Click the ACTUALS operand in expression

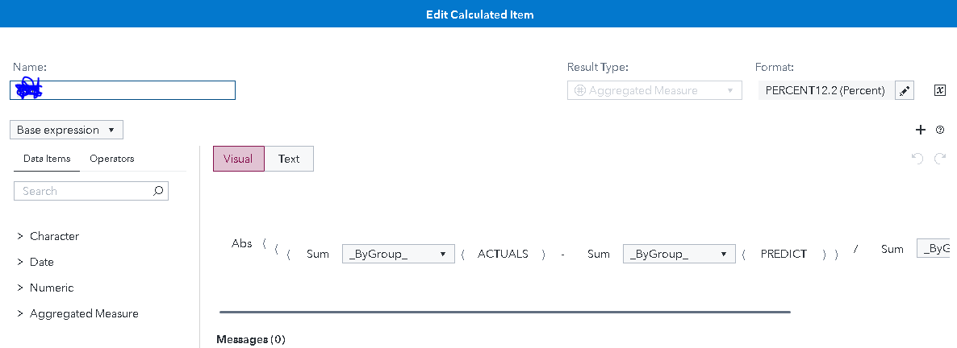coord(503,254)
